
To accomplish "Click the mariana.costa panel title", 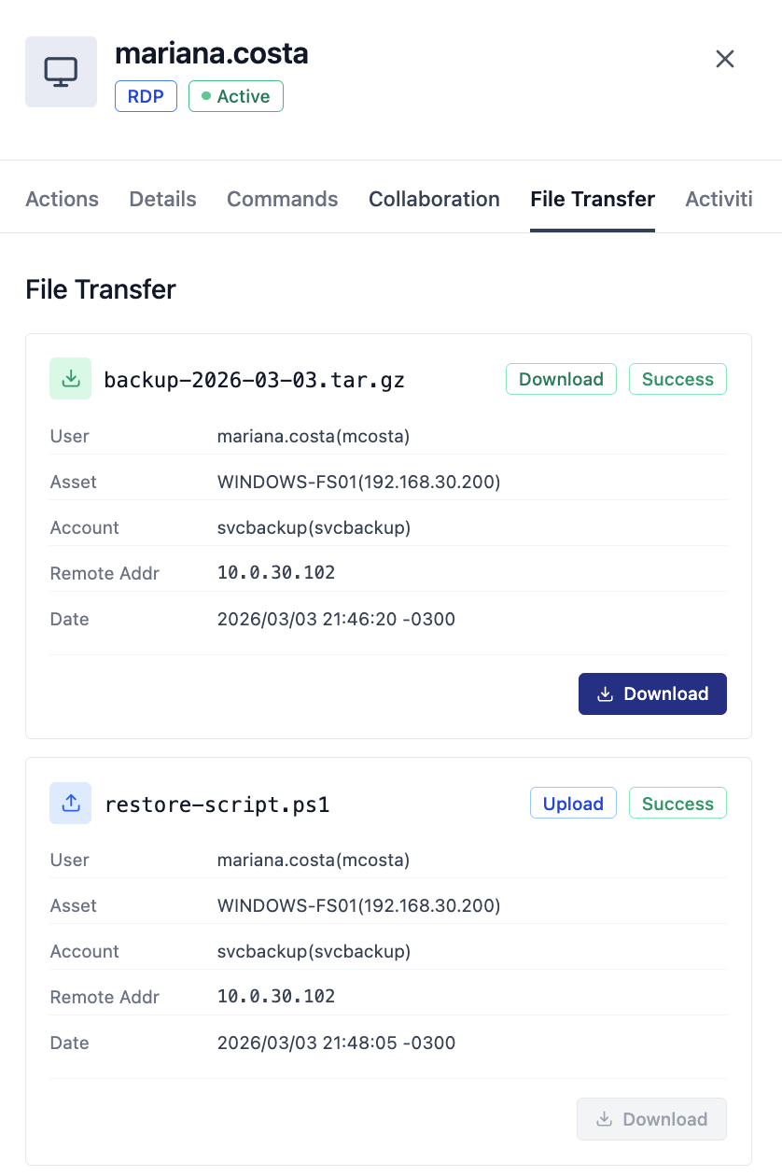I will click(212, 53).
